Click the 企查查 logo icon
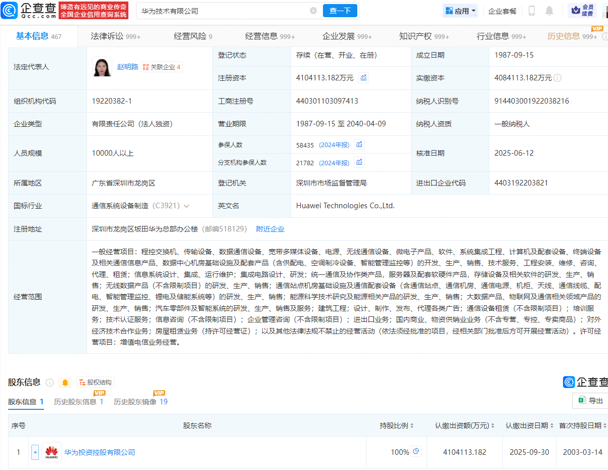Screen dimensions: 608x470 [9, 10]
